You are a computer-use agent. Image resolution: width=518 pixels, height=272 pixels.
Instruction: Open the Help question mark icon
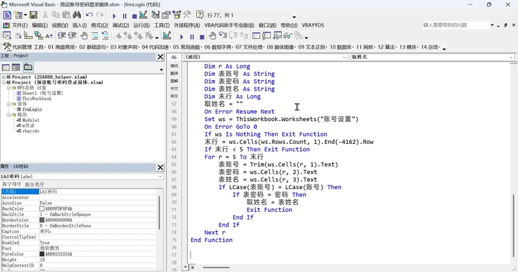click(x=199, y=15)
